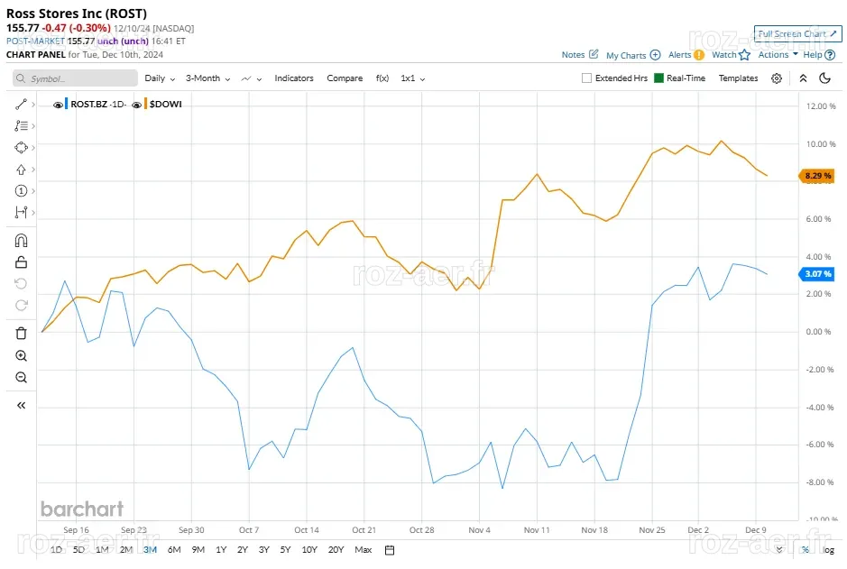Add chart to My Charts

coord(655,54)
